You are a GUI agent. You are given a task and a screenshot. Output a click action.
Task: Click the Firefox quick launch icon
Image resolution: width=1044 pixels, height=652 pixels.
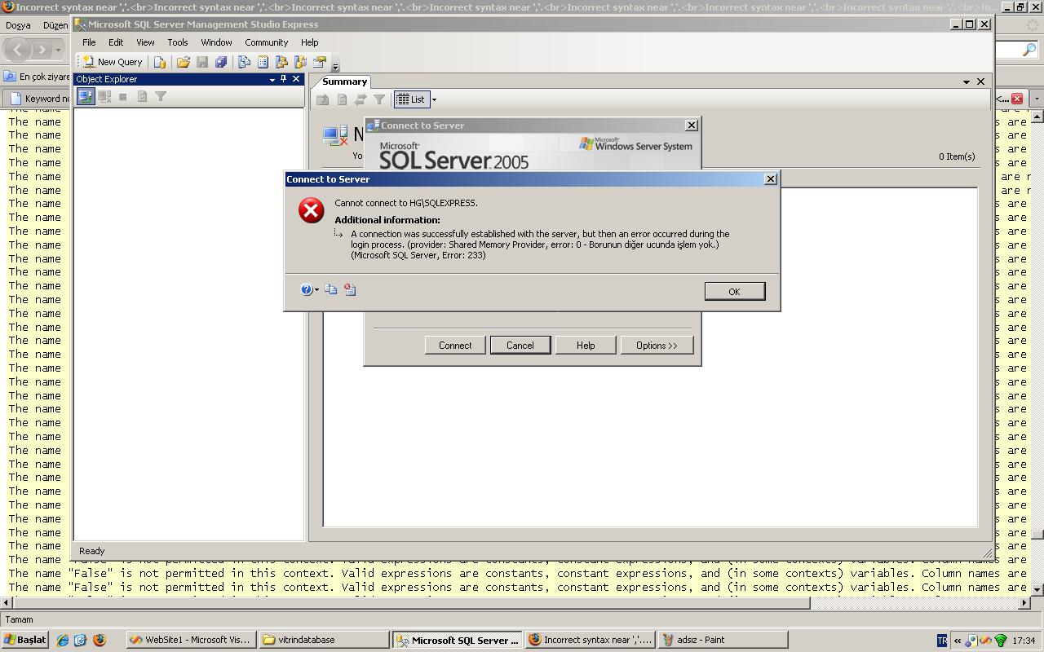click(100, 640)
